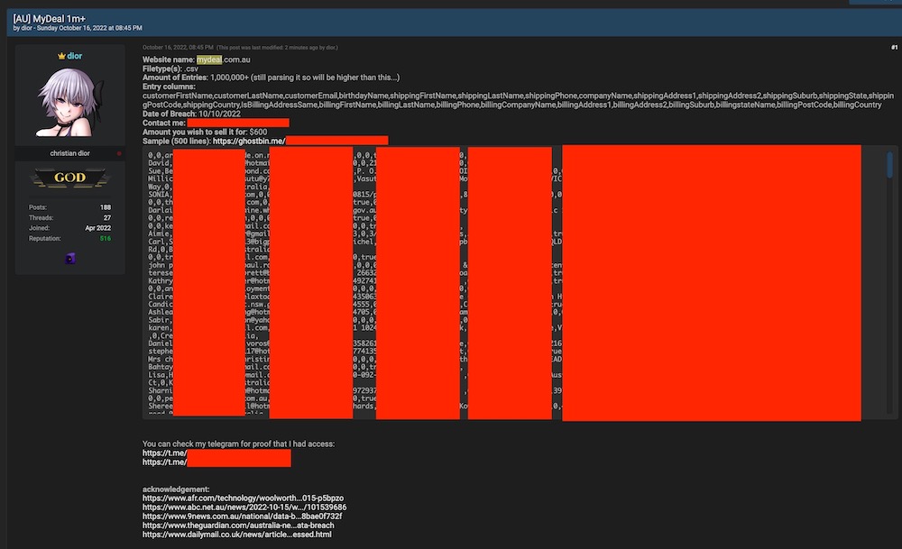The height and width of the screenshot is (549, 902).
Task: Click the "Amount of Entries: 1,000,000+" line
Action: 271,78
